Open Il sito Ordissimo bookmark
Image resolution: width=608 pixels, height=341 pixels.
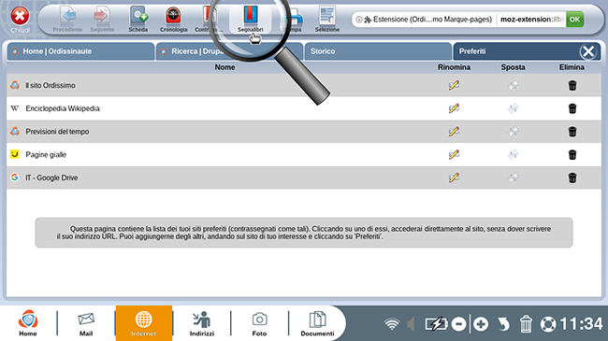click(51, 85)
